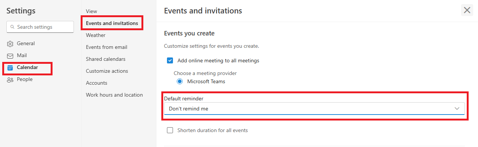Click the People icon in sidebar
The image size is (478, 147).
pos(10,80)
